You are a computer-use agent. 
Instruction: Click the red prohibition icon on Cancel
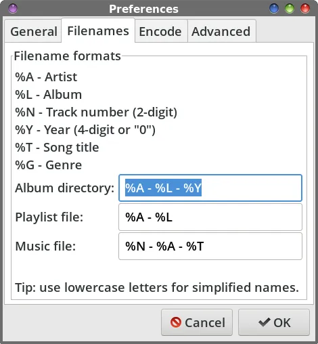point(176,322)
